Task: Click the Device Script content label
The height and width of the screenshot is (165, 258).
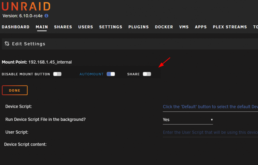Action: (x=25, y=144)
